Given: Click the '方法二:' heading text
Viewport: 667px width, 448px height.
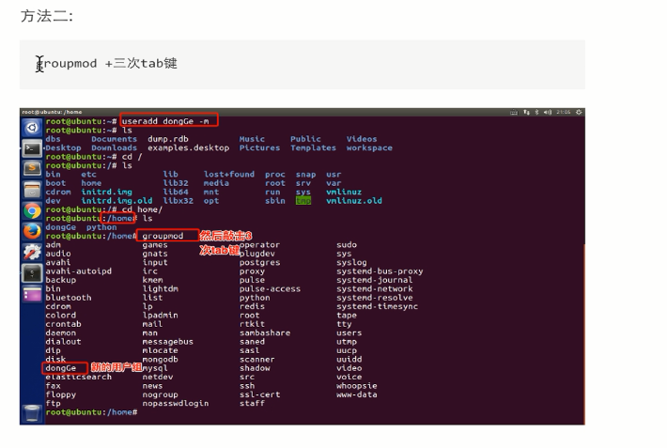Looking at the screenshot, I should click(47, 16).
